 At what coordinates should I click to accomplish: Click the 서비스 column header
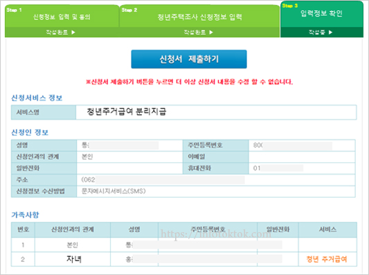click(x=328, y=229)
